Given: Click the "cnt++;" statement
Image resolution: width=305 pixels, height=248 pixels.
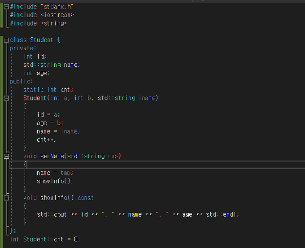Looking at the screenshot, I should pyautogui.click(x=47, y=139).
